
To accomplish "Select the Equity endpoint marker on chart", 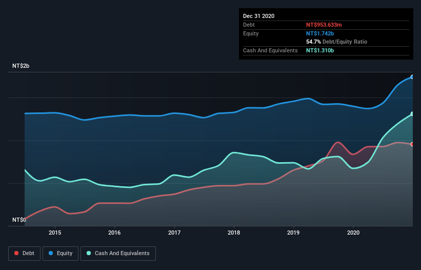I will pos(412,77).
